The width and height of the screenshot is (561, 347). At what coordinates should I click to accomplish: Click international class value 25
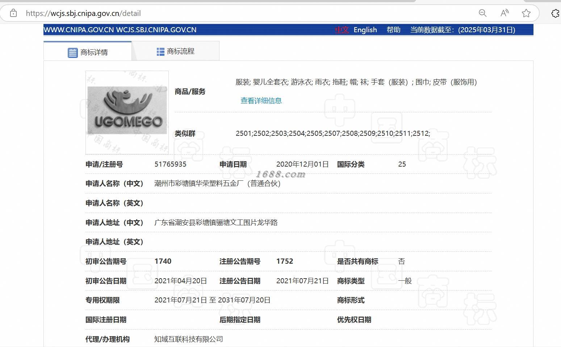point(402,164)
